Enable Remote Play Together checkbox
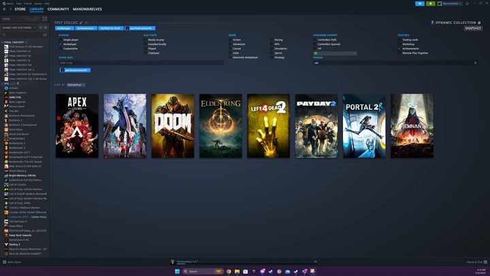Viewport: 490px width, 276px height. (x=399, y=53)
